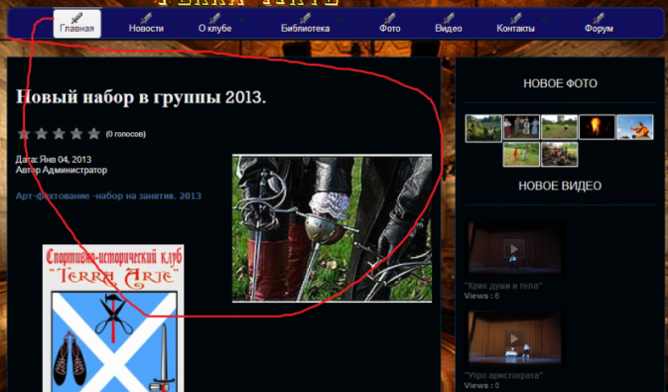Go to the Форум menu item
668x392 pixels.
pos(599,29)
